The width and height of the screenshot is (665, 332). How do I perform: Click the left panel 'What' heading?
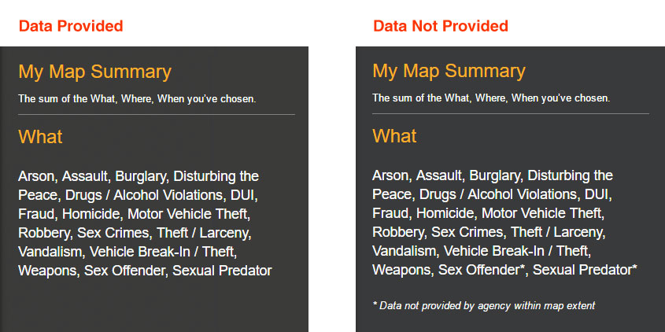click(x=40, y=137)
